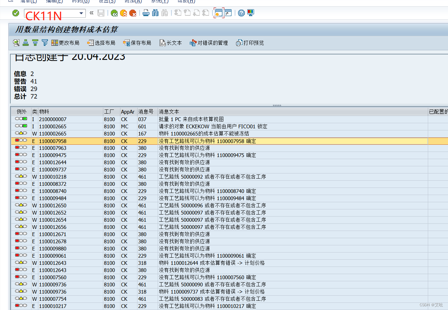Open Help via the question mark icon
This screenshot has height=310, width=448.
(x=241, y=13)
